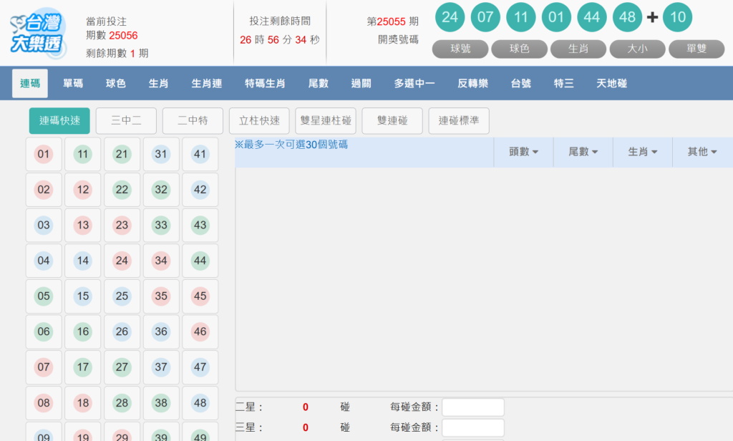Click the special number ball 10
The width and height of the screenshot is (733, 441).
(x=677, y=17)
